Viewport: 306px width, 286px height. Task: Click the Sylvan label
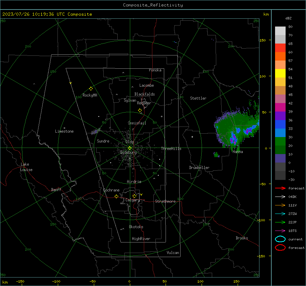click(x=130, y=100)
